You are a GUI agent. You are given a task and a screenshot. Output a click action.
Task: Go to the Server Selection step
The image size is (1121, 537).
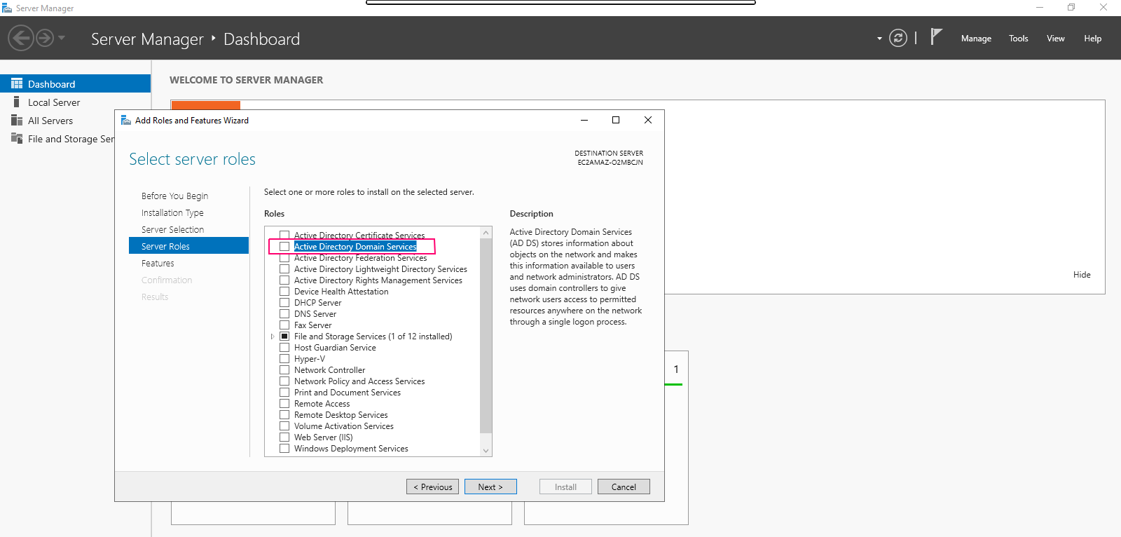point(172,229)
